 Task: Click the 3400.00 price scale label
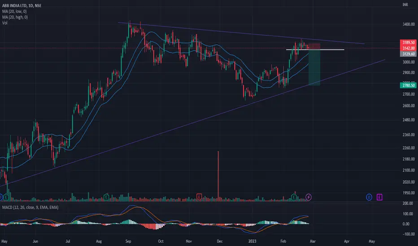[x=409, y=24]
